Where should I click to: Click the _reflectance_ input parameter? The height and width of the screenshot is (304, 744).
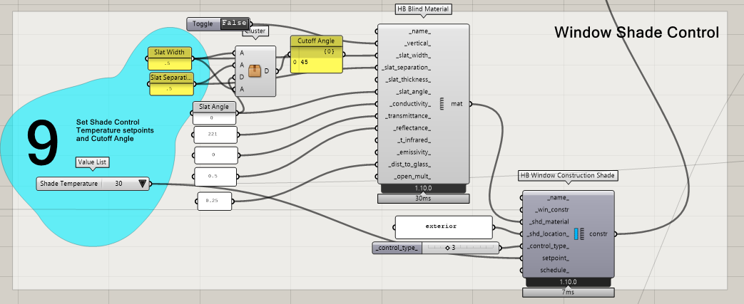(412, 128)
